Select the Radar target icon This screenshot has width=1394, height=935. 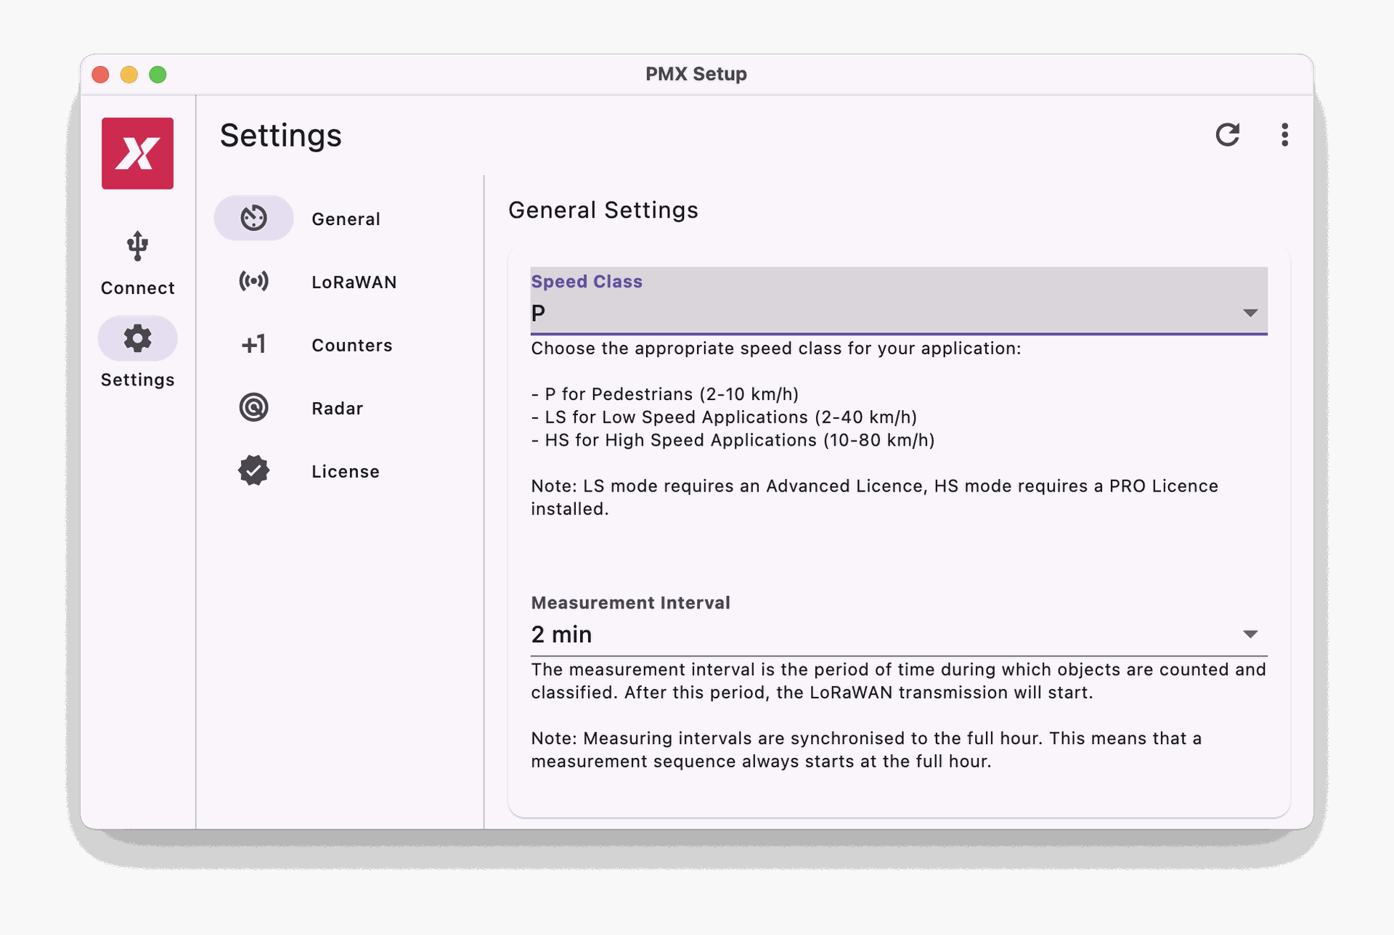coord(253,407)
